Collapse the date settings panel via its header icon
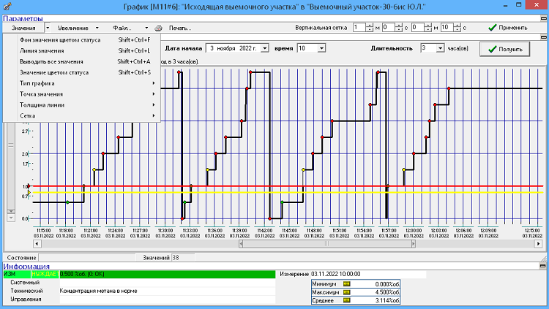 [543, 37]
